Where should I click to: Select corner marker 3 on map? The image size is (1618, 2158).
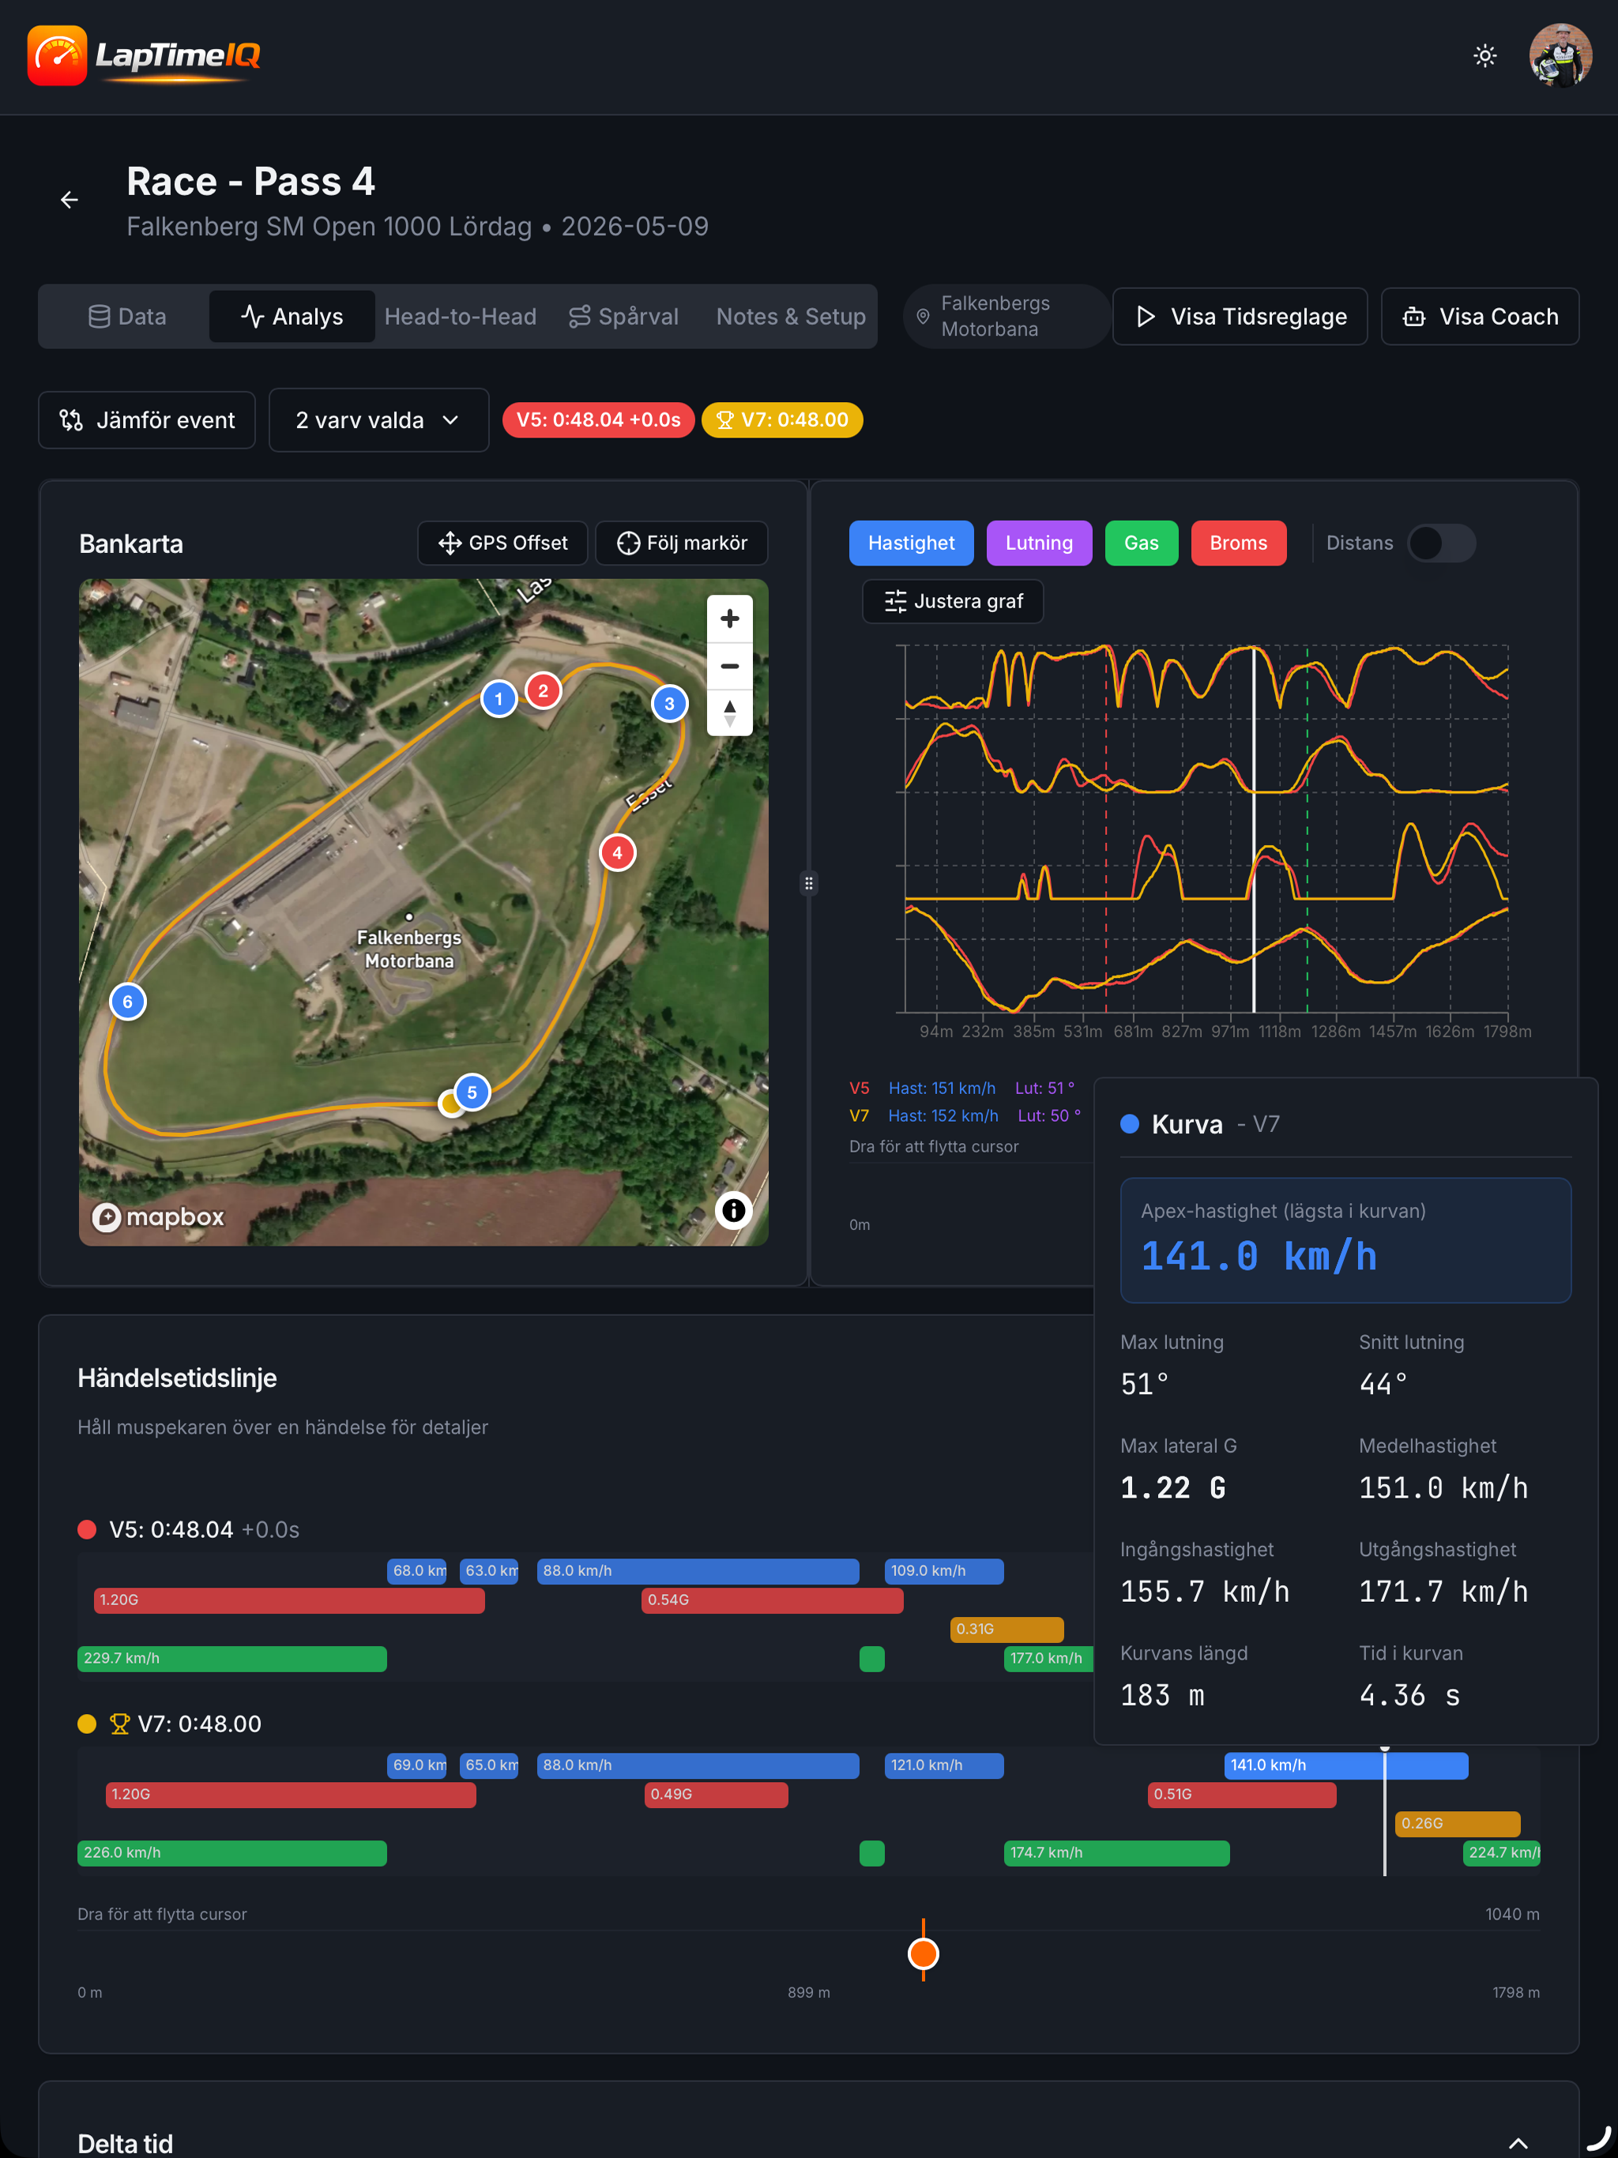(x=669, y=703)
